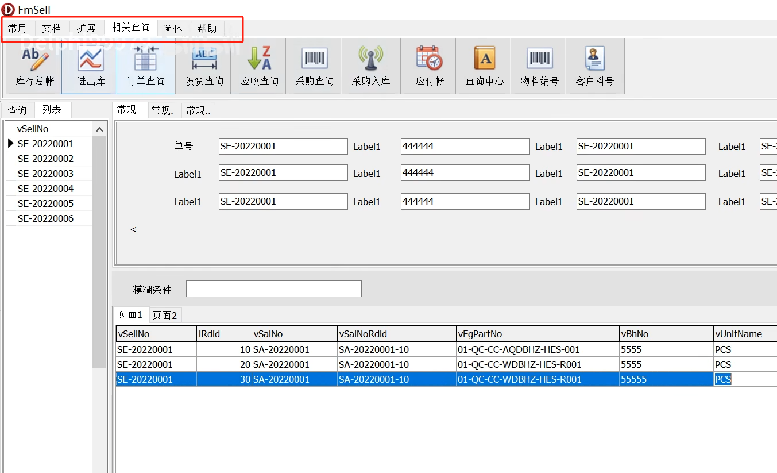
Task: Select cell 01-QC-CC-AQDBHZ-HES-001
Action: click(x=538, y=349)
